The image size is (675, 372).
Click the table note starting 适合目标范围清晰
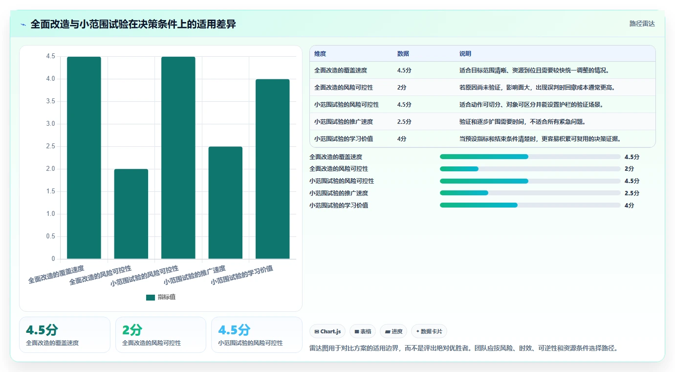(x=534, y=70)
